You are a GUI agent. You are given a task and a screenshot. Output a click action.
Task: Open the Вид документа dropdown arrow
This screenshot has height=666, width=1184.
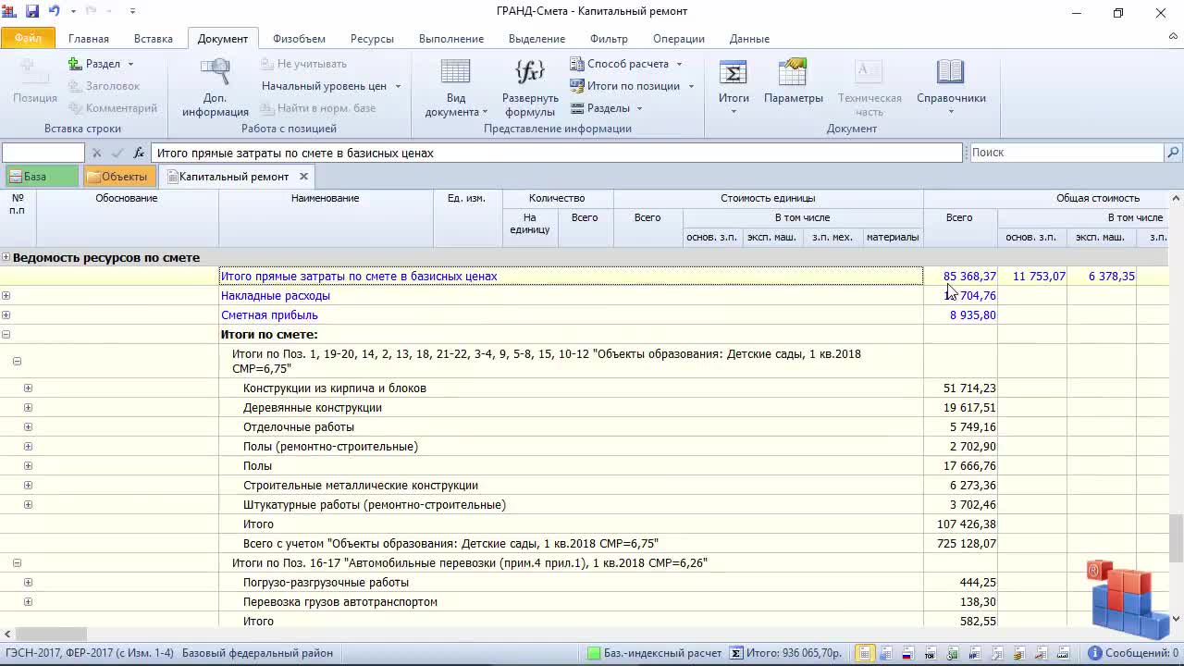click(485, 112)
